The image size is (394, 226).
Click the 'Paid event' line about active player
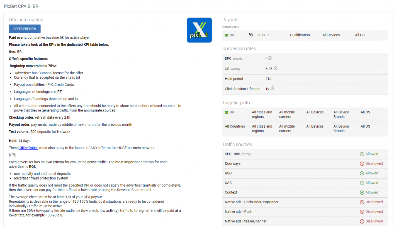click(49, 38)
